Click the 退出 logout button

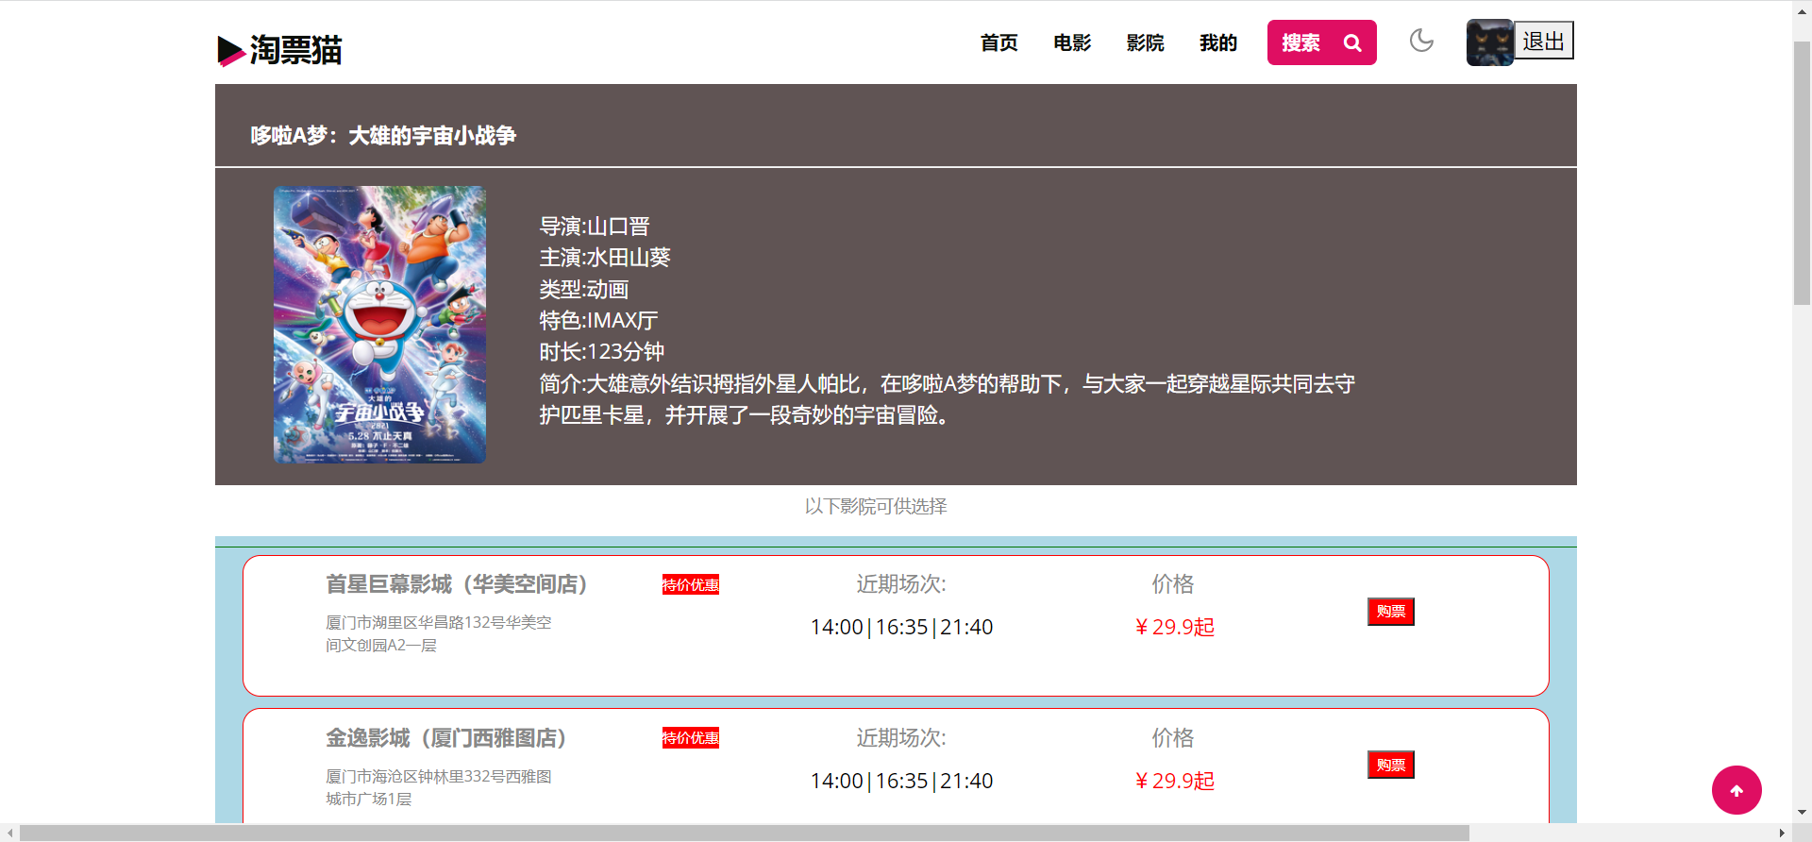[1544, 41]
